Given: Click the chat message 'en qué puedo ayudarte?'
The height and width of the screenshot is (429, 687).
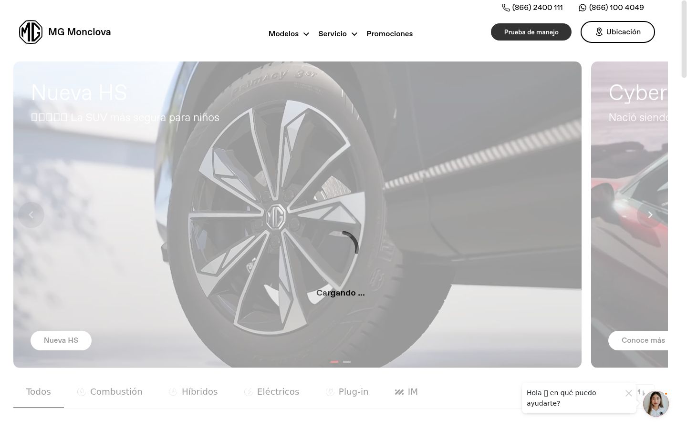Looking at the screenshot, I should pos(562,398).
